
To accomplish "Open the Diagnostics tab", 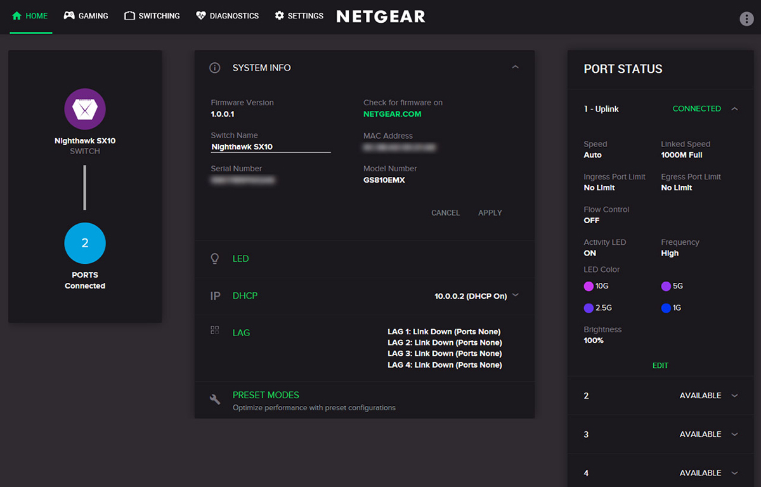I will click(x=227, y=16).
